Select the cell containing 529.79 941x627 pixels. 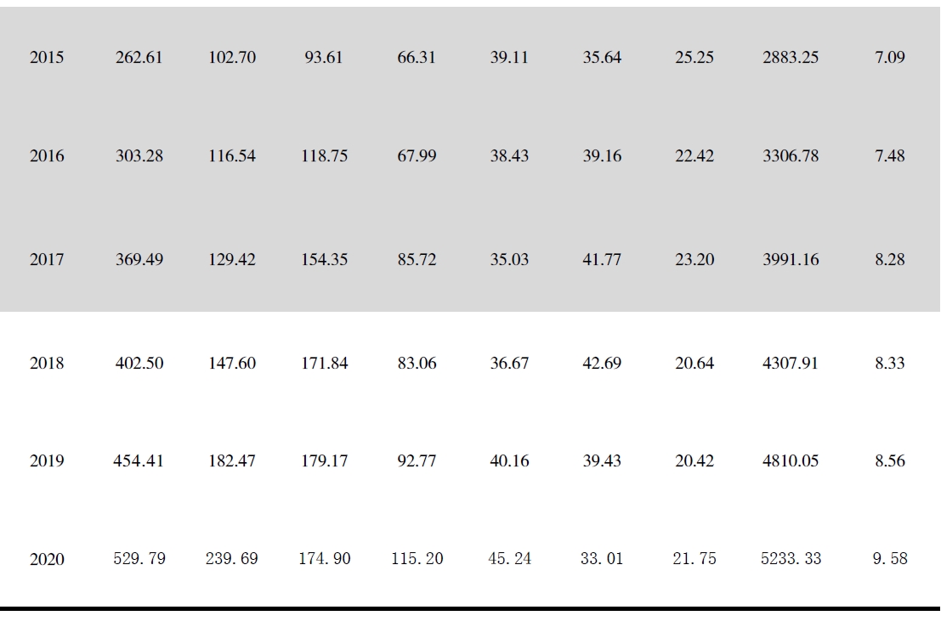[x=139, y=559]
